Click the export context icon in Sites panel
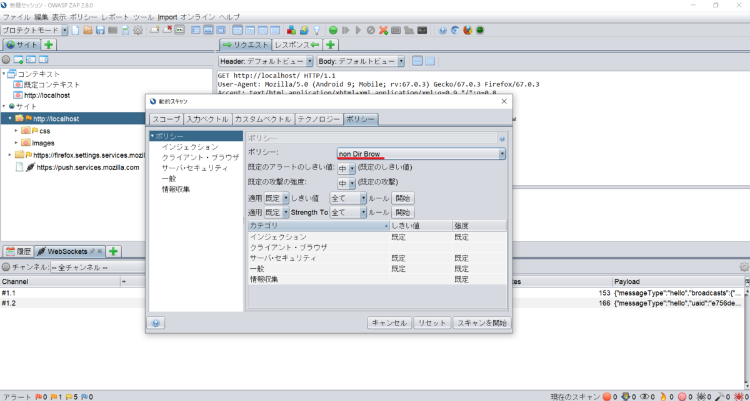The height and width of the screenshot is (401, 750). click(x=44, y=60)
